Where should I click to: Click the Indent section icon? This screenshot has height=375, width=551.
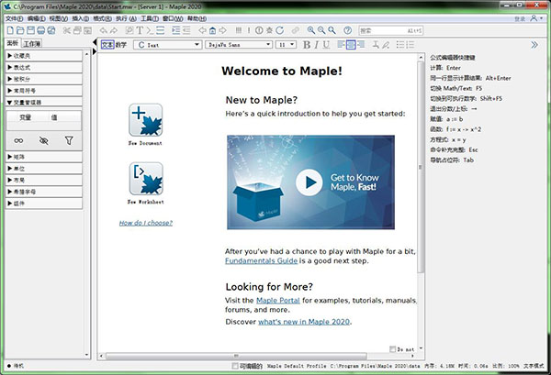click(175, 30)
